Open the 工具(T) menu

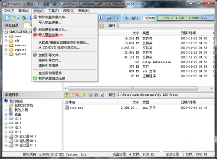pos(53,11)
